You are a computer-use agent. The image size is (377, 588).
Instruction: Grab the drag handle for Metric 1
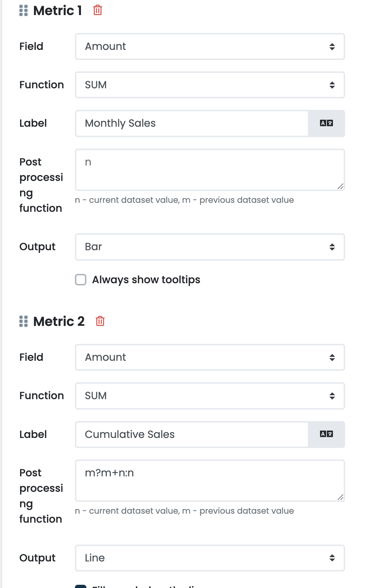(23, 10)
